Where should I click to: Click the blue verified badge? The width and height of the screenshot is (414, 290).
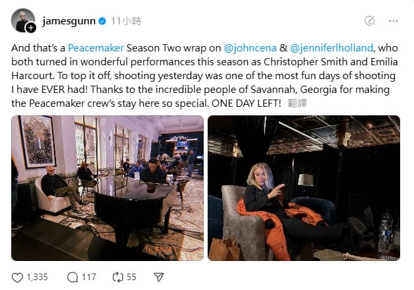(x=102, y=21)
